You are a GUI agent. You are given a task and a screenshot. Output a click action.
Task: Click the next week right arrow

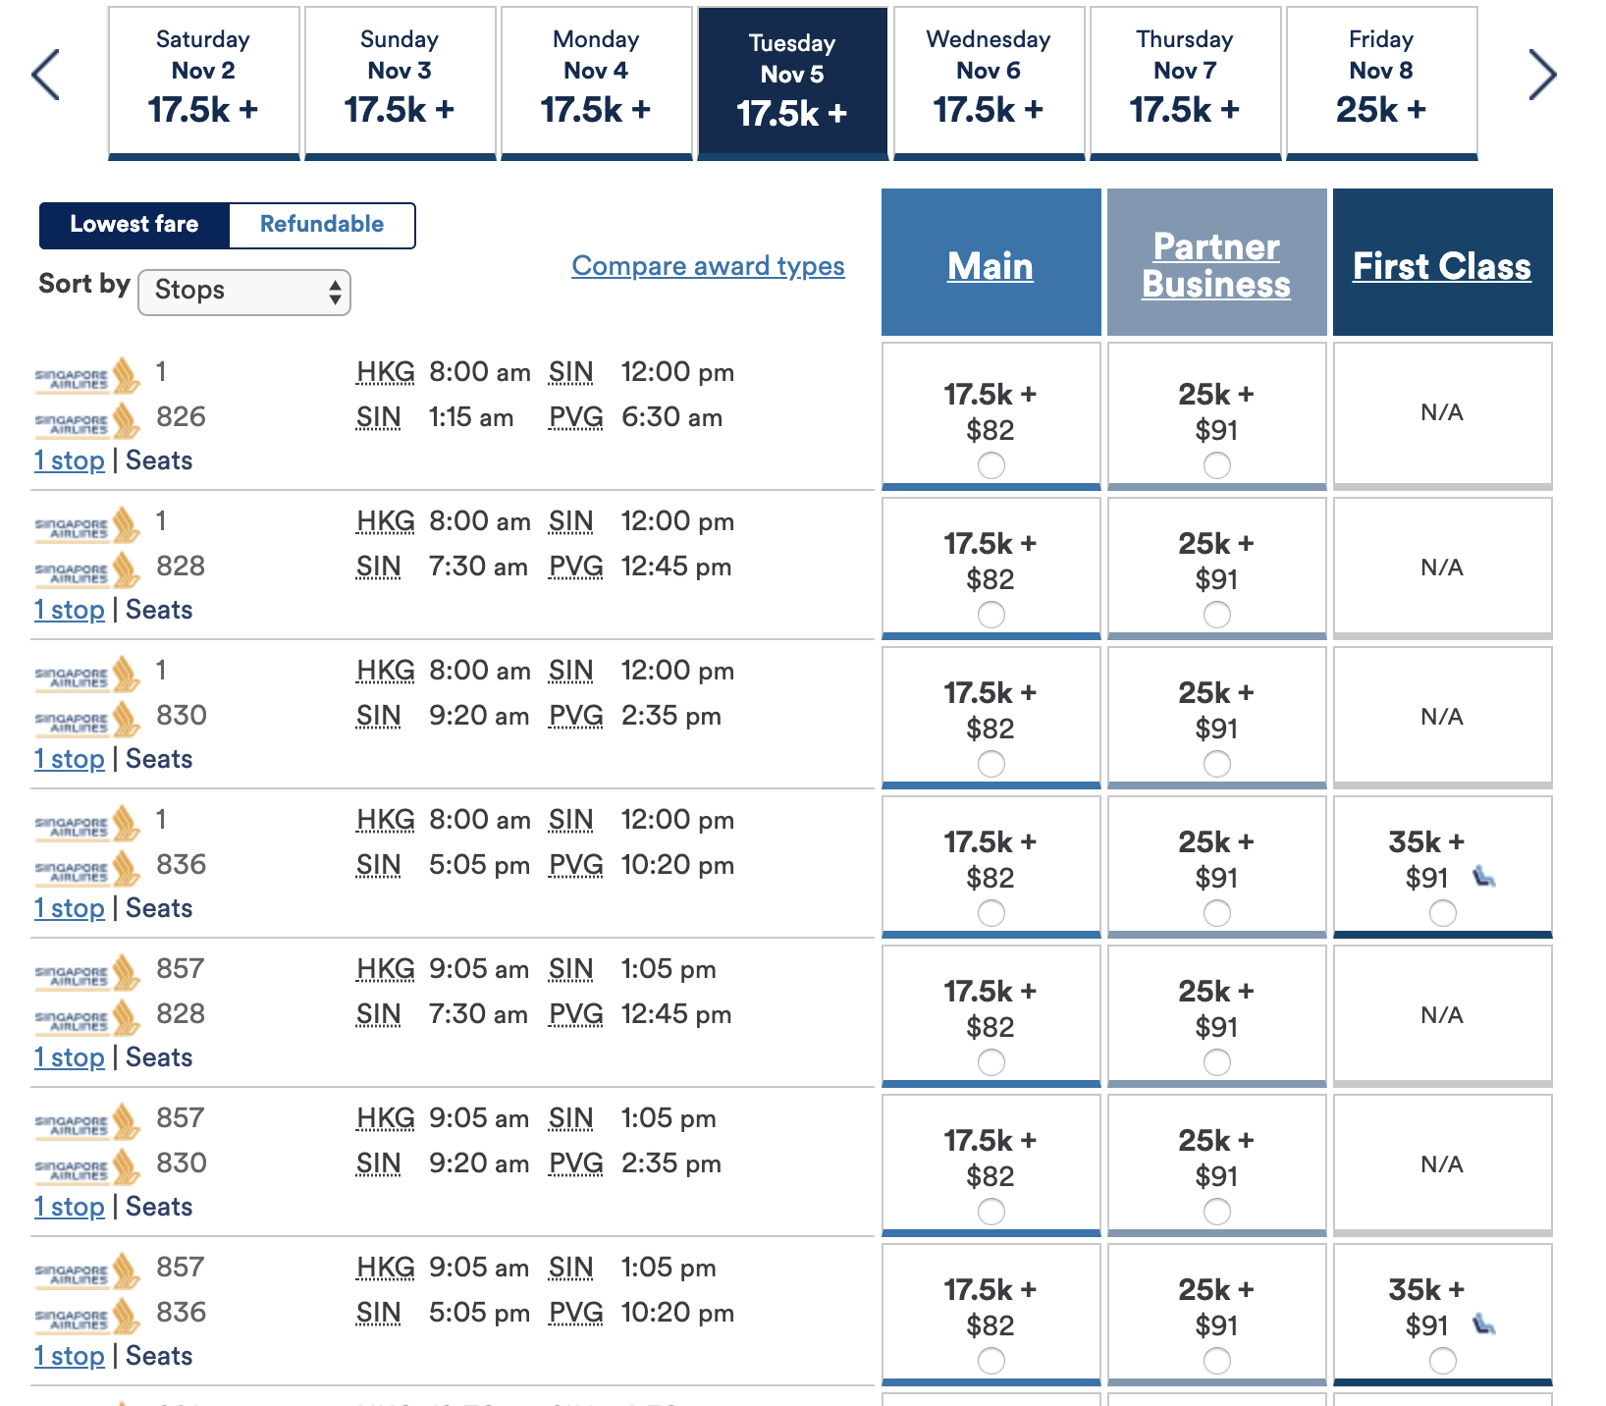click(1541, 75)
